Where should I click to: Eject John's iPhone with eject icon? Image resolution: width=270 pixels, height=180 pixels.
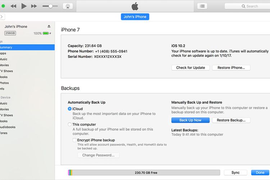point(49,26)
